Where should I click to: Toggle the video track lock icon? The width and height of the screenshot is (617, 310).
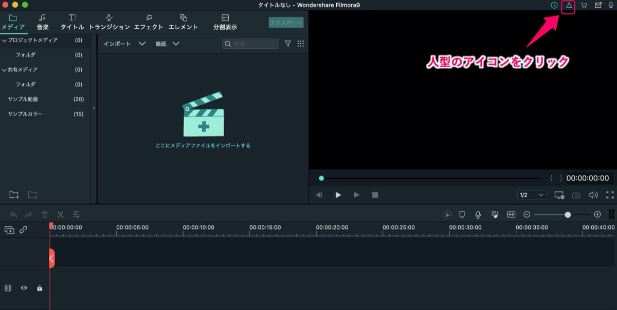coord(40,288)
